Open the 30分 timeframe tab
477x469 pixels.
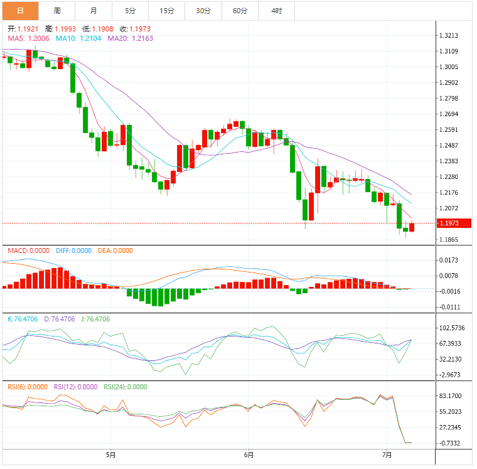pos(203,11)
